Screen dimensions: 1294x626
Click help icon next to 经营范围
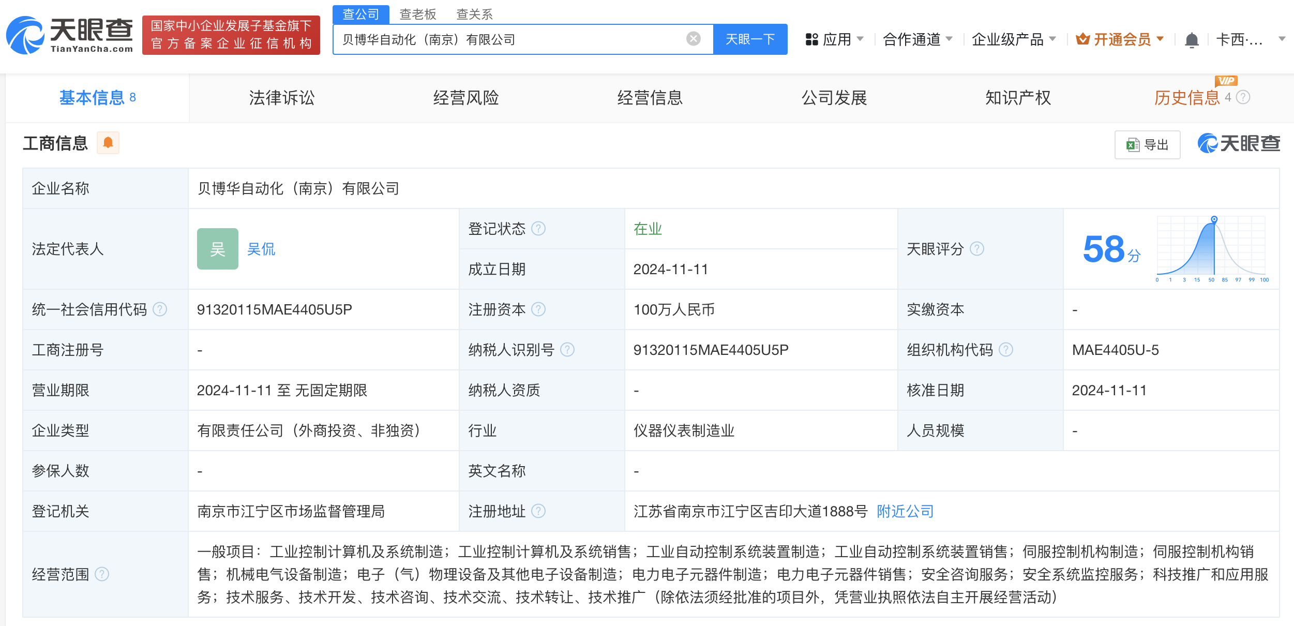click(102, 574)
